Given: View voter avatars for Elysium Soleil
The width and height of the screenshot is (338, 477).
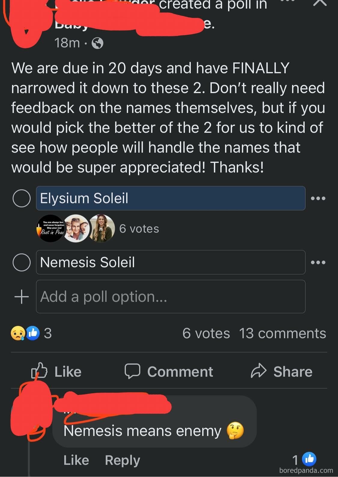Looking at the screenshot, I should tap(76, 229).
